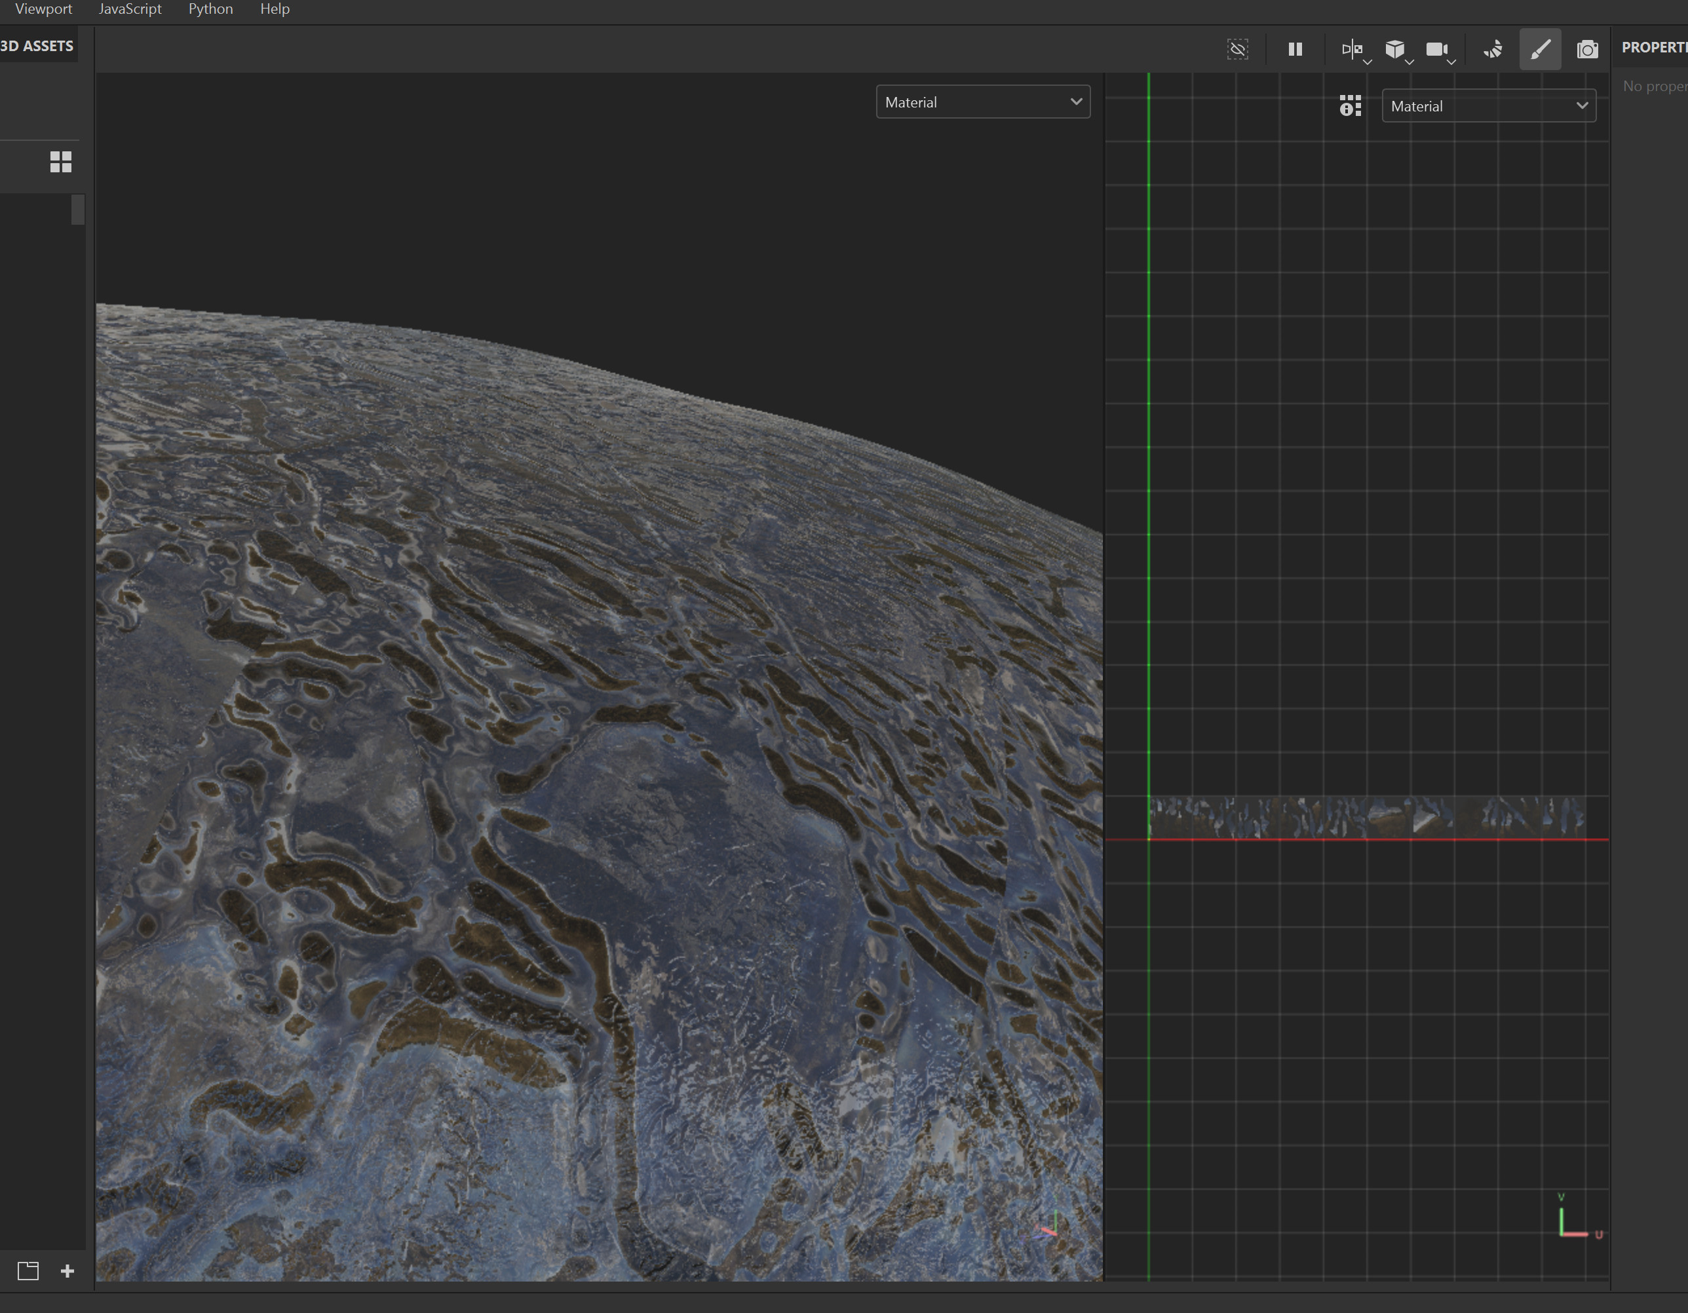
Task: Switch to Baking mode croissant icon
Action: point(1493,49)
